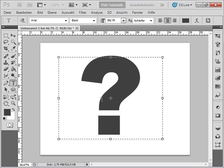Image resolution: width=224 pixels, height=168 pixels.
Task: Open the Datei menu
Action: point(8,13)
